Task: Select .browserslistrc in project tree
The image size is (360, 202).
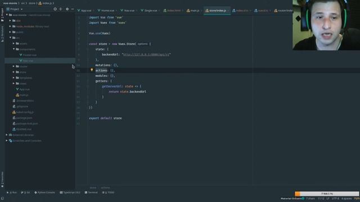Action: pos(23,101)
